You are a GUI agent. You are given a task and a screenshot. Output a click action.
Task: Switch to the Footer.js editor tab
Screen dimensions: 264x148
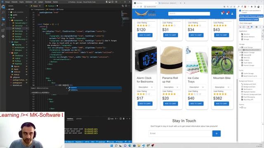pos(51,6)
